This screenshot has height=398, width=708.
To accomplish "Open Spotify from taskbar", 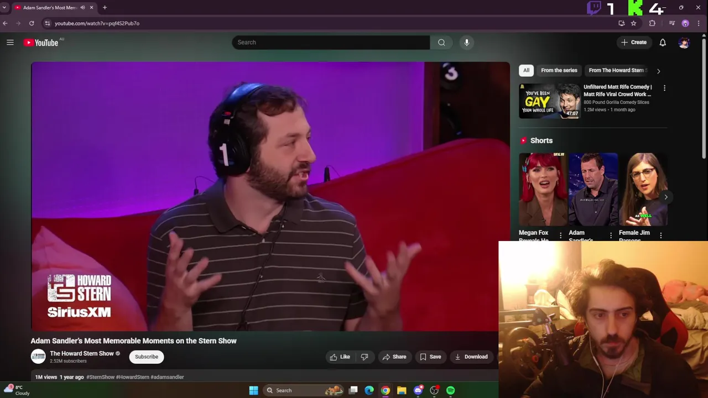I will coord(451,390).
